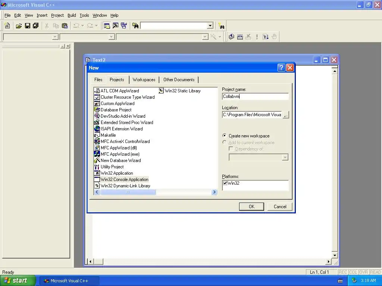Viewport: 382px width, 286px height.
Task: Click the WizardBar actions wand icon
Action: click(213, 37)
